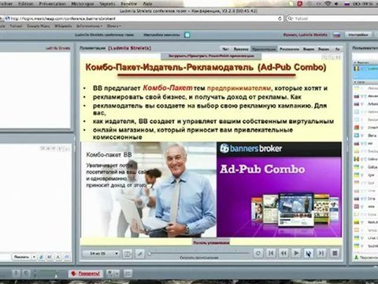The image size is (378, 284).
Task: Click the control panel label below slide
Action: [x=211, y=242]
